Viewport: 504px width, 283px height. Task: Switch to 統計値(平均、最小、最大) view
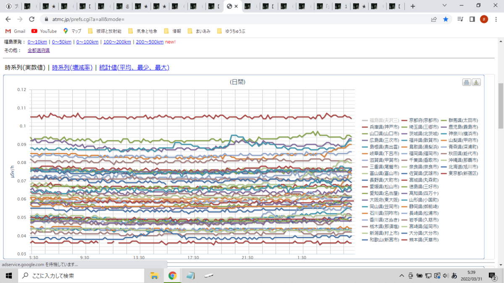click(x=134, y=68)
